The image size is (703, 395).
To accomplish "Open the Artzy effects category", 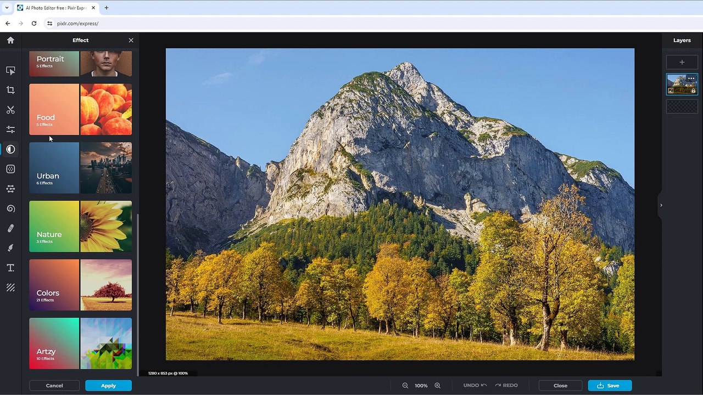I will 80,343.
